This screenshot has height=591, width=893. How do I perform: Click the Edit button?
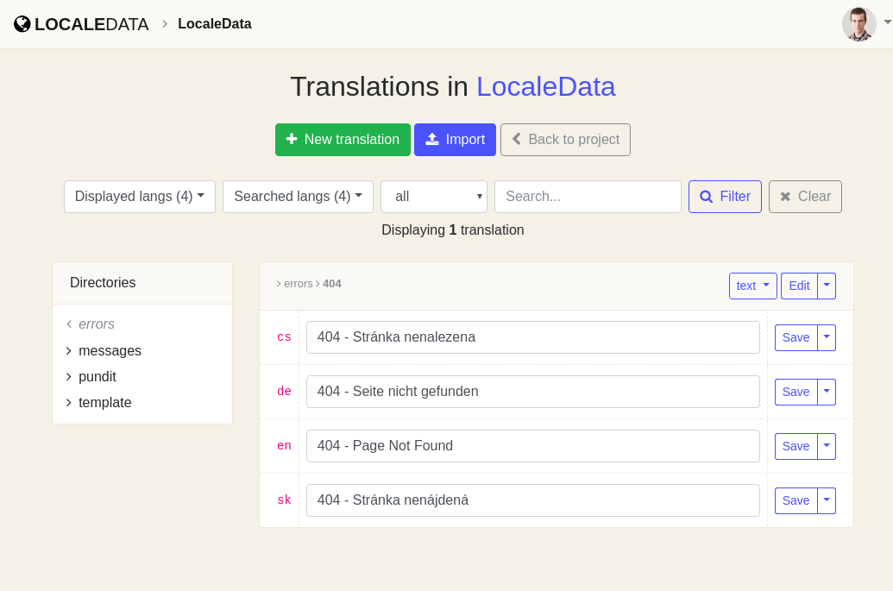(799, 286)
